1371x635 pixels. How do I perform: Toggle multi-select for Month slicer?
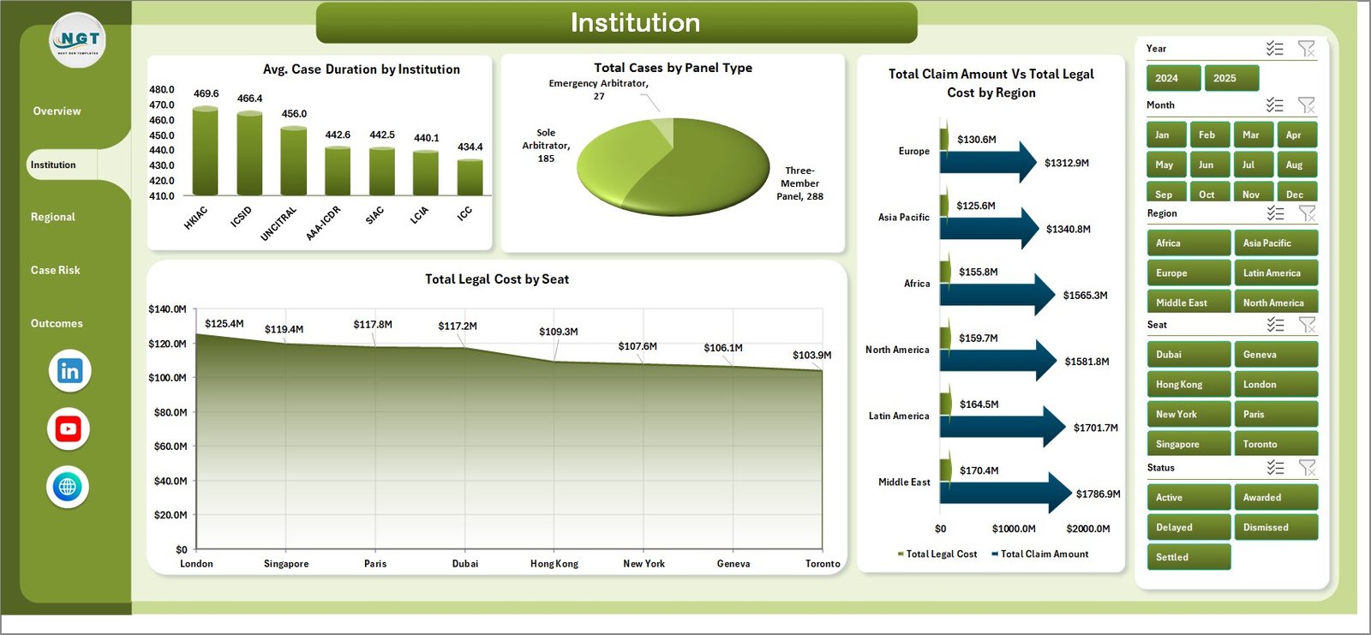click(x=1275, y=105)
